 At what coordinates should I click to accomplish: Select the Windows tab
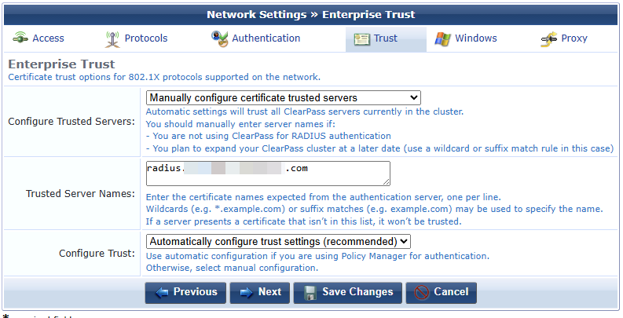pyautogui.click(x=475, y=38)
